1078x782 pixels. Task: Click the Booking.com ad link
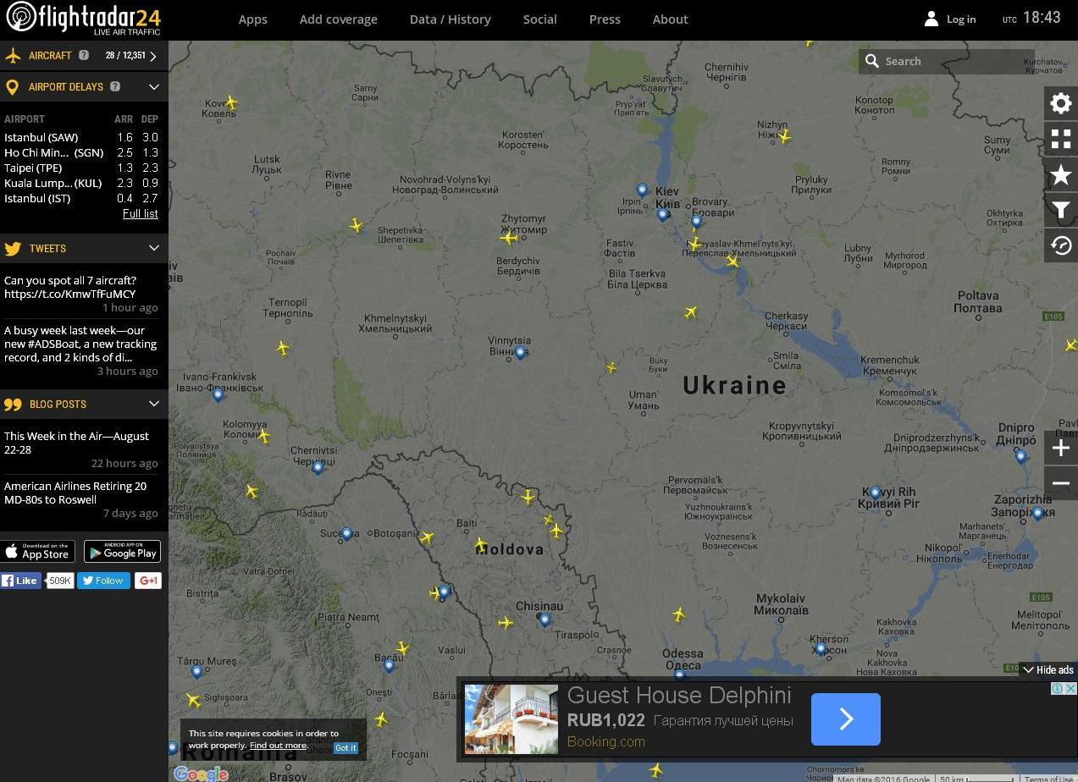(x=605, y=741)
